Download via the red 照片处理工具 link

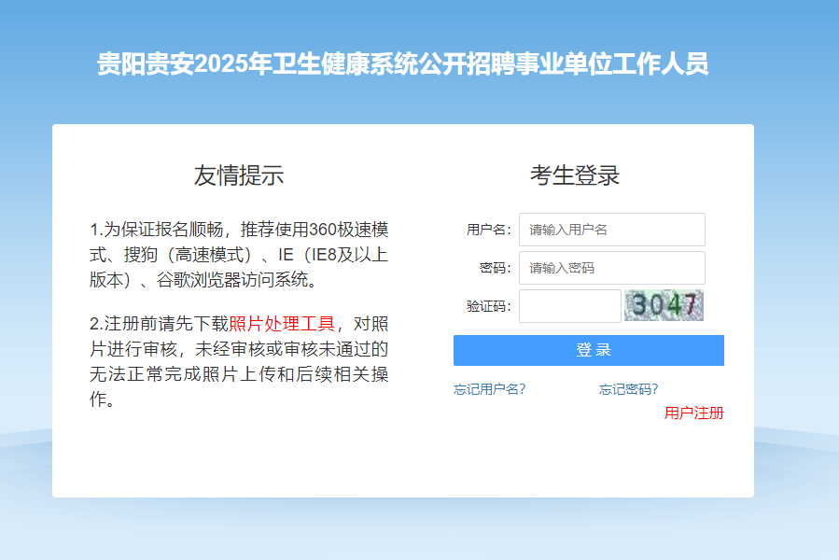click(281, 325)
